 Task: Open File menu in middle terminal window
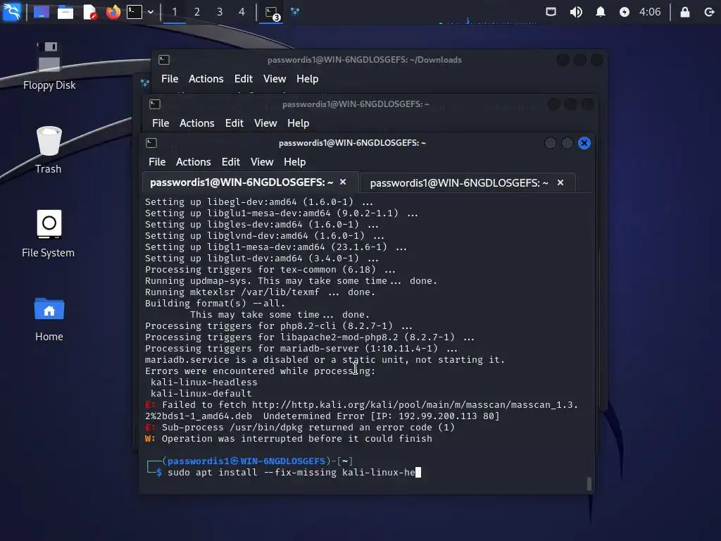coord(161,123)
